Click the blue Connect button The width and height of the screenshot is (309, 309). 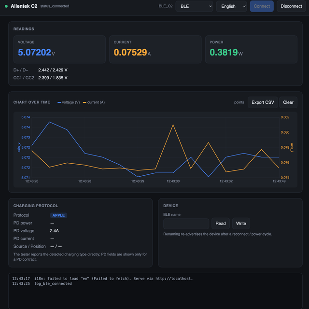[x=262, y=6]
